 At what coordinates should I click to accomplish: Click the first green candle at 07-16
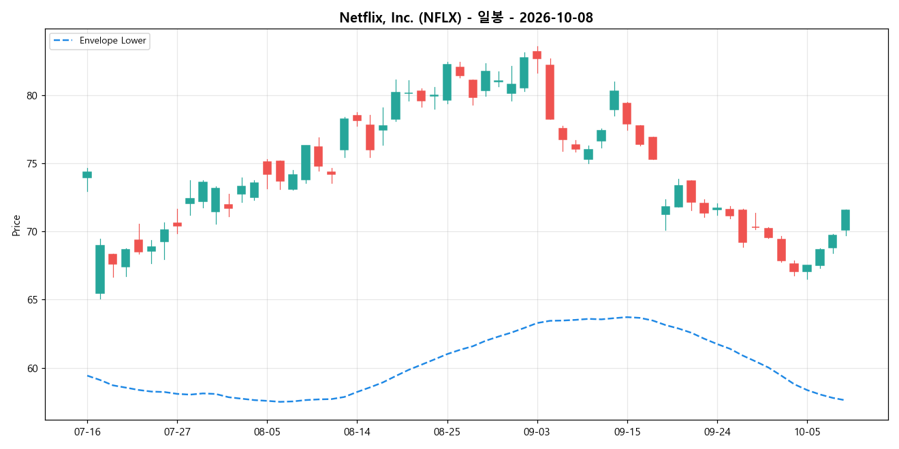click(87, 174)
